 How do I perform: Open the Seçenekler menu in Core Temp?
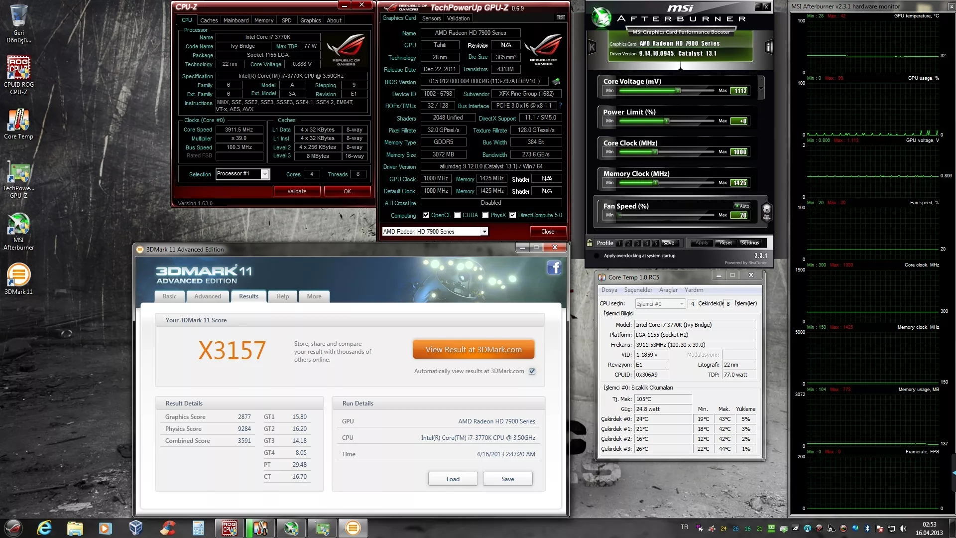pos(638,290)
